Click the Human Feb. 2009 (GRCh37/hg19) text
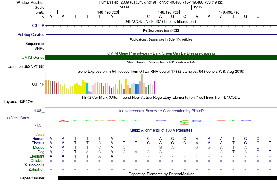This screenshot has height=185, width=277. (127, 2)
